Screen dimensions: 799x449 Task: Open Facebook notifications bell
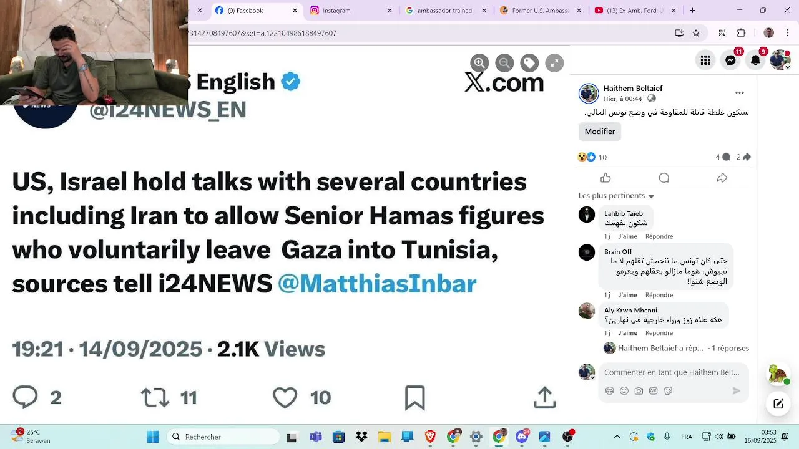755,60
